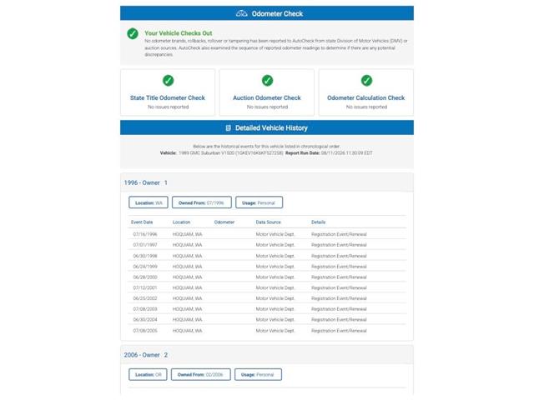Image resolution: width=534 pixels, height=400 pixels.
Task: Click Registration Event/Renewal in the 07/12/2001 row
Action: click(339, 287)
